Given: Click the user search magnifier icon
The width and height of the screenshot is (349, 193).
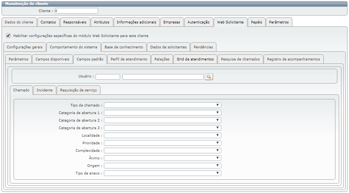Looking at the screenshot, I should pos(209,77).
